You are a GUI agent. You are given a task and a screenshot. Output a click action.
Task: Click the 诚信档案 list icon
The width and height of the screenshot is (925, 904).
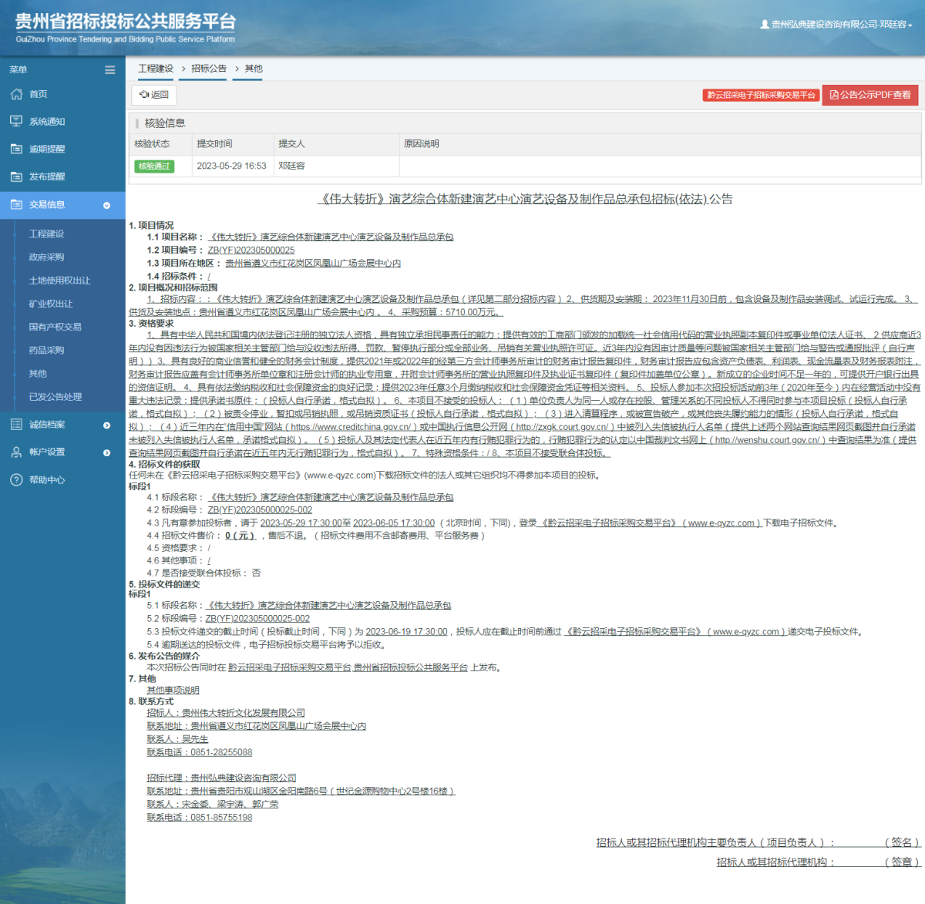[16, 425]
